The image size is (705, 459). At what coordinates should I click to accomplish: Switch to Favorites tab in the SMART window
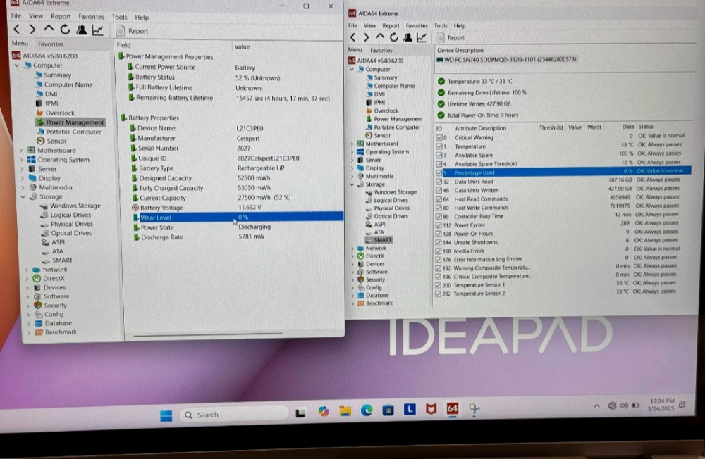[x=381, y=50]
